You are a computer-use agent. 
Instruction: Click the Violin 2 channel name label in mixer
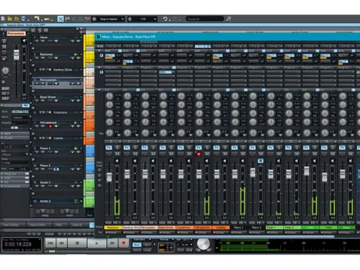click(x=293, y=228)
